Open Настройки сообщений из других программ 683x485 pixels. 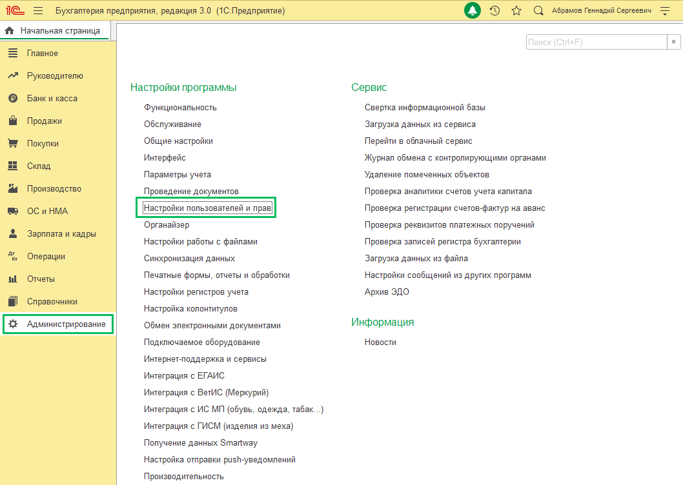coord(448,275)
